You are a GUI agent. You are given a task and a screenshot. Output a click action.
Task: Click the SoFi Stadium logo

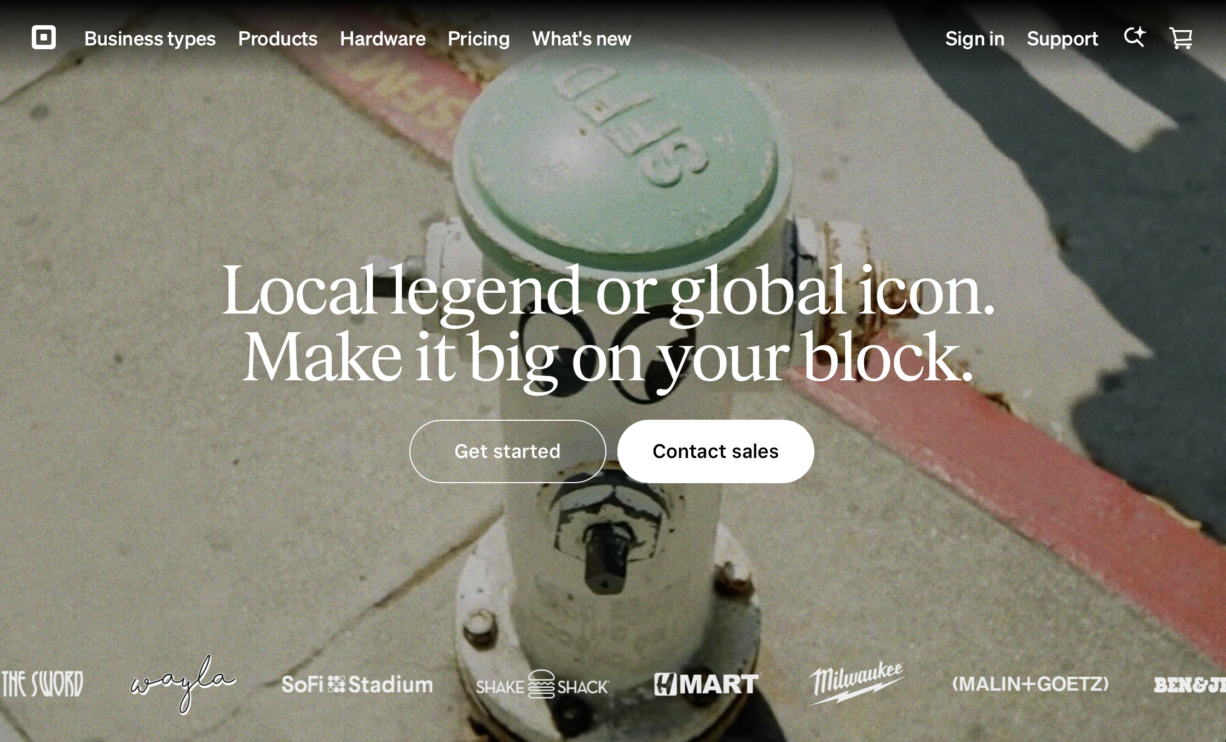click(357, 685)
